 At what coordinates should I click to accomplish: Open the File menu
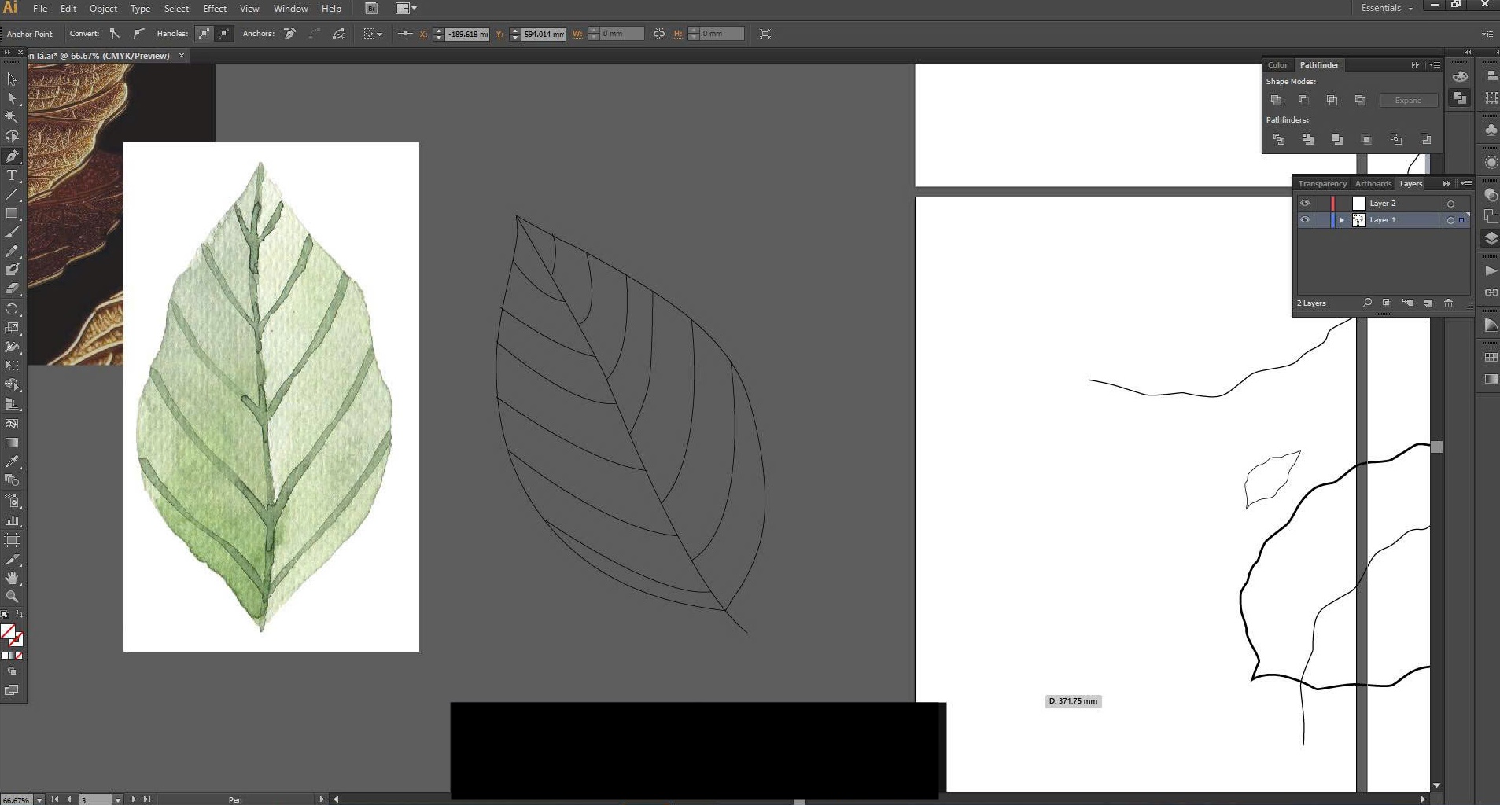pyautogui.click(x=40, y=9)
